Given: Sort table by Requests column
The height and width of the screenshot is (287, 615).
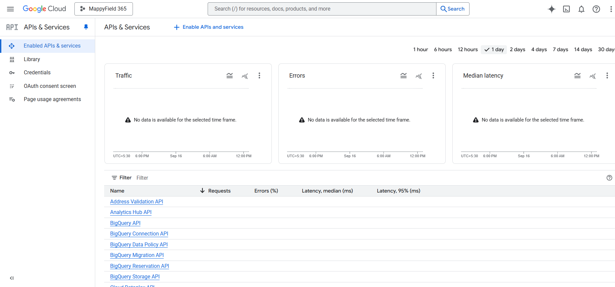Looking at the screenshot, I should pos(219,191).
